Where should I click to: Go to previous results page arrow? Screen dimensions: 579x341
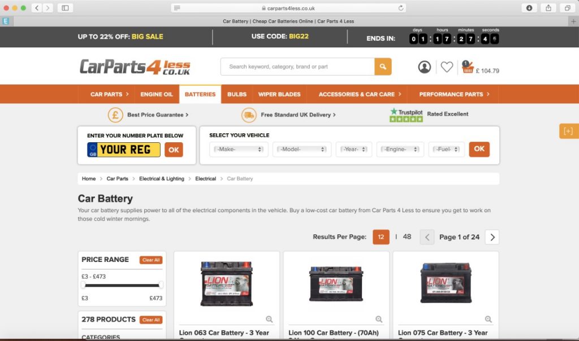(x=427, y=237)
